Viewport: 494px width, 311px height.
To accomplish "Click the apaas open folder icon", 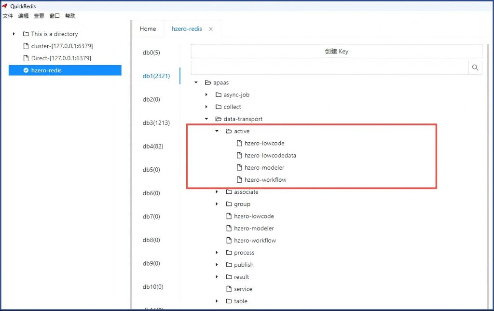I will (208, 83).
